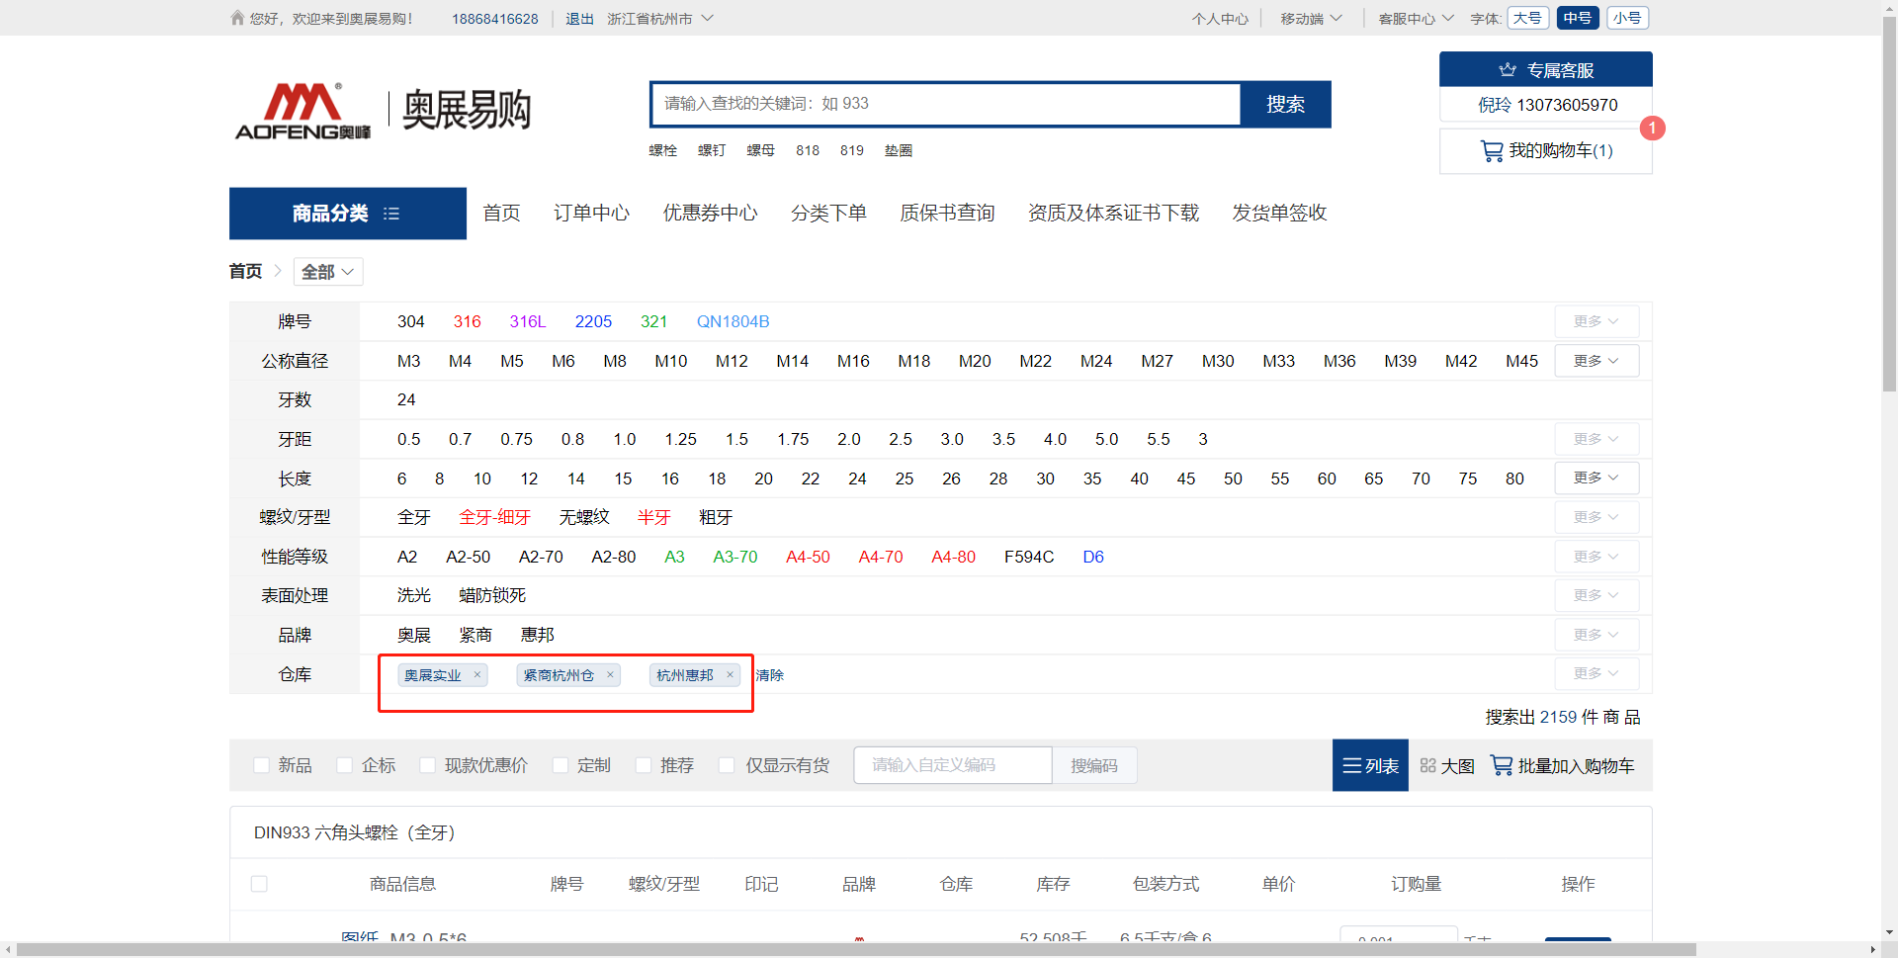
Task: Click 退出 to log out
Action: point(579,19)
